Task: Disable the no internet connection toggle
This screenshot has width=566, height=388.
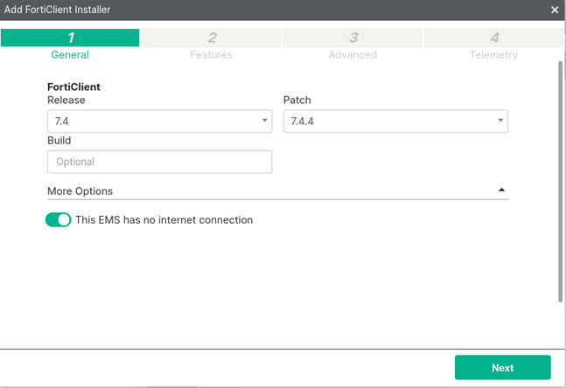Action: pyautogui.click(x=58, y=220)
